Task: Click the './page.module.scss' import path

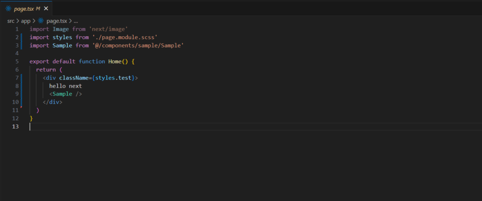Action: [125, 37]
